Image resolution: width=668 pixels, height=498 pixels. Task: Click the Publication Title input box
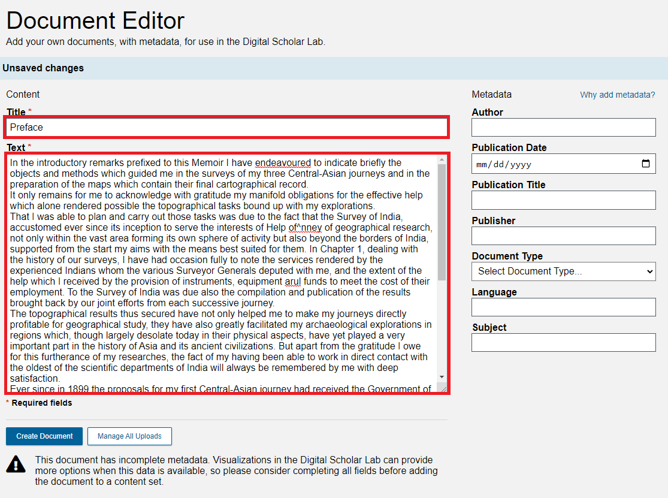click(563, 200)
